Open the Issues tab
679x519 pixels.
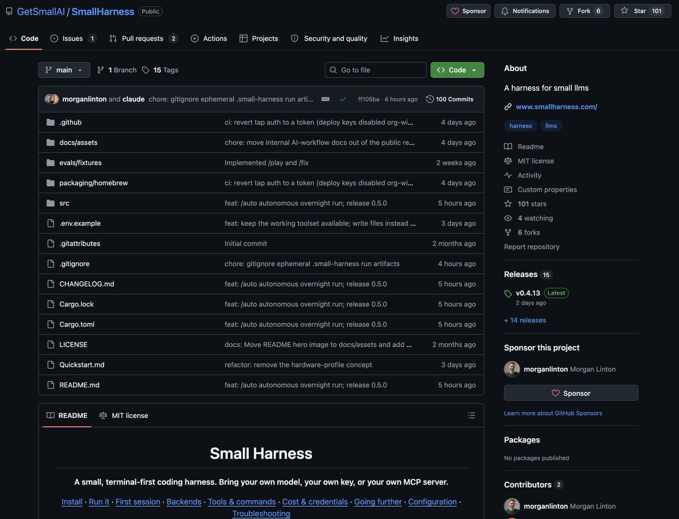tap(73, 38)
